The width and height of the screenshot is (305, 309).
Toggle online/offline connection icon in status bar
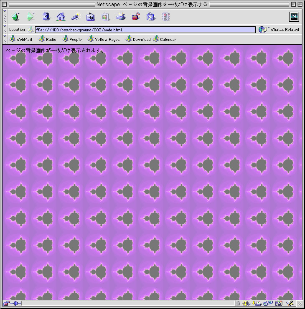coord(11,303)
